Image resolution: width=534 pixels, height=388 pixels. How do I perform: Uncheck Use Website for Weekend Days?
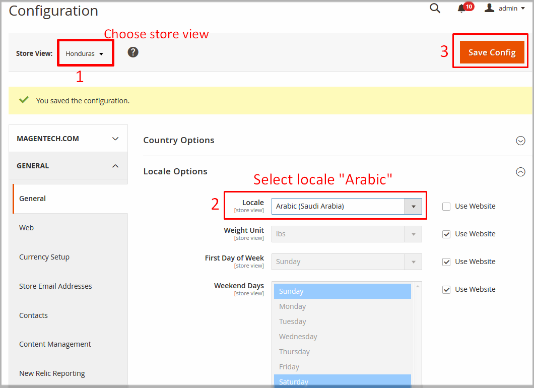click(446, 289)
